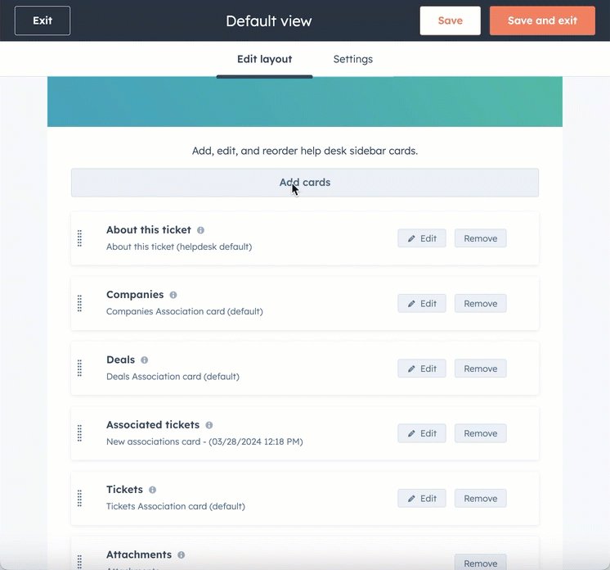Switch to the Settings tab
Viewport: 610px width, 570px height.
click(x=352, y=59)
